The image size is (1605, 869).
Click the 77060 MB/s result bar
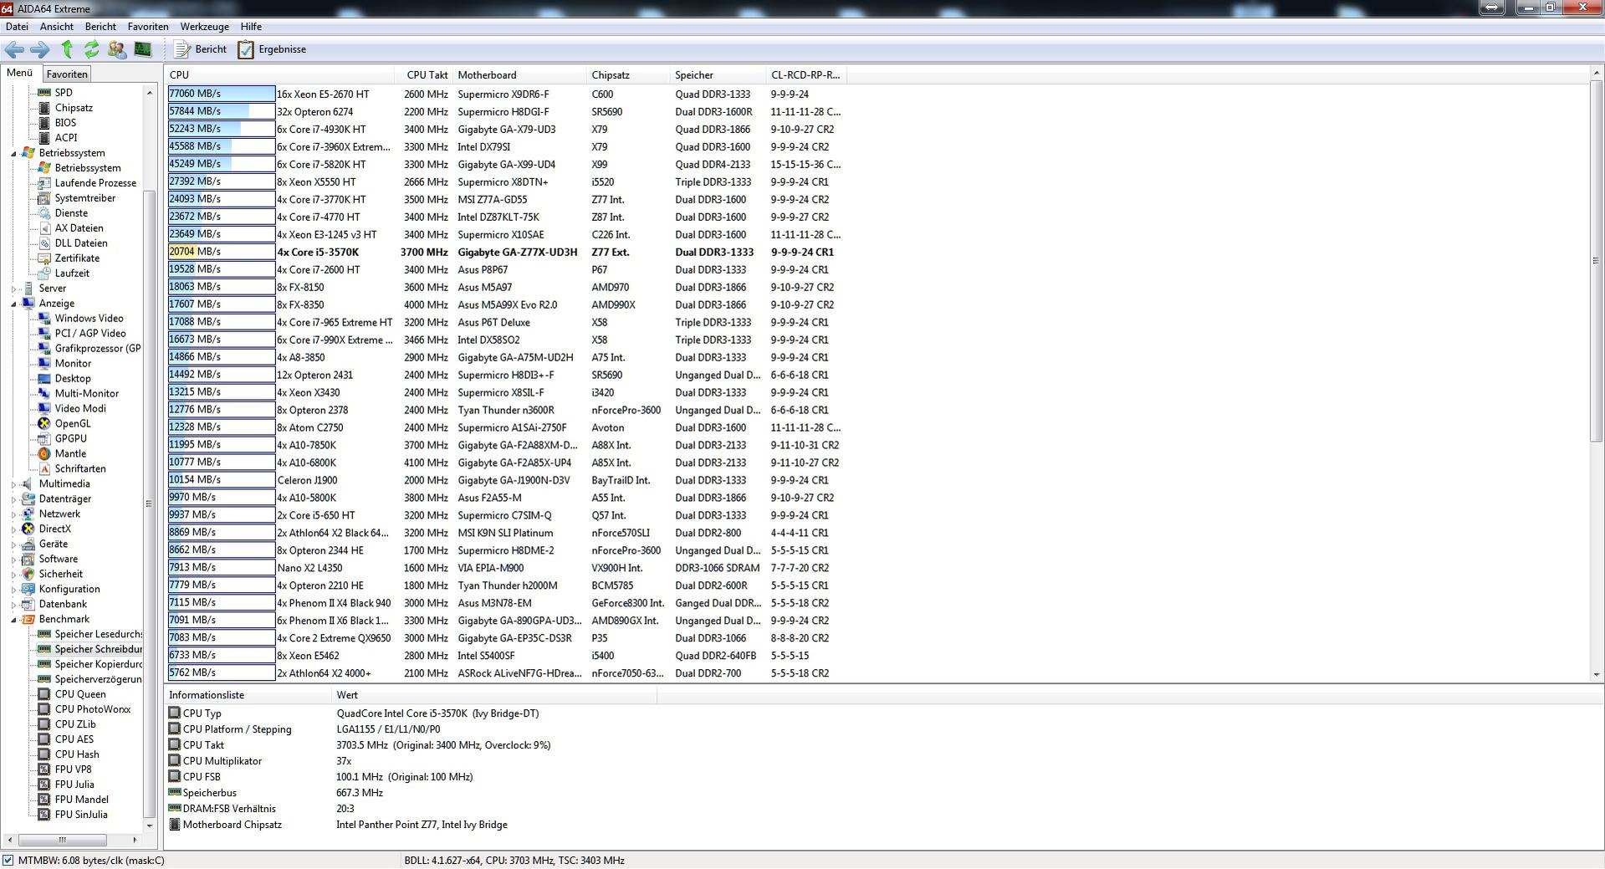click(222, 95)
